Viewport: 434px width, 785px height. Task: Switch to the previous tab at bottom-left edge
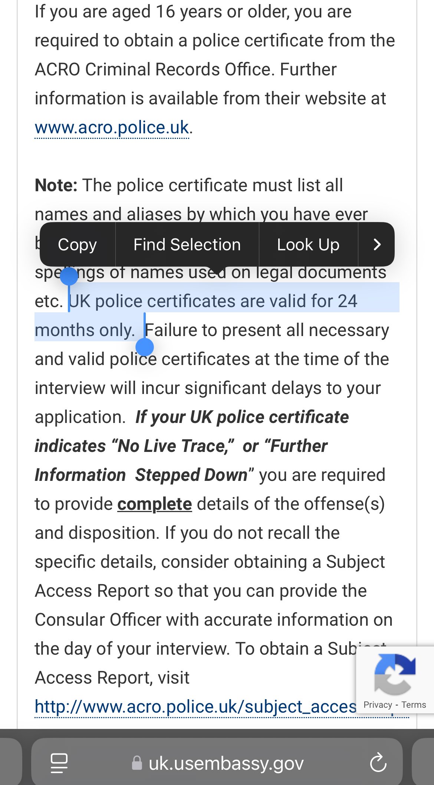click(x=10, y=762)
